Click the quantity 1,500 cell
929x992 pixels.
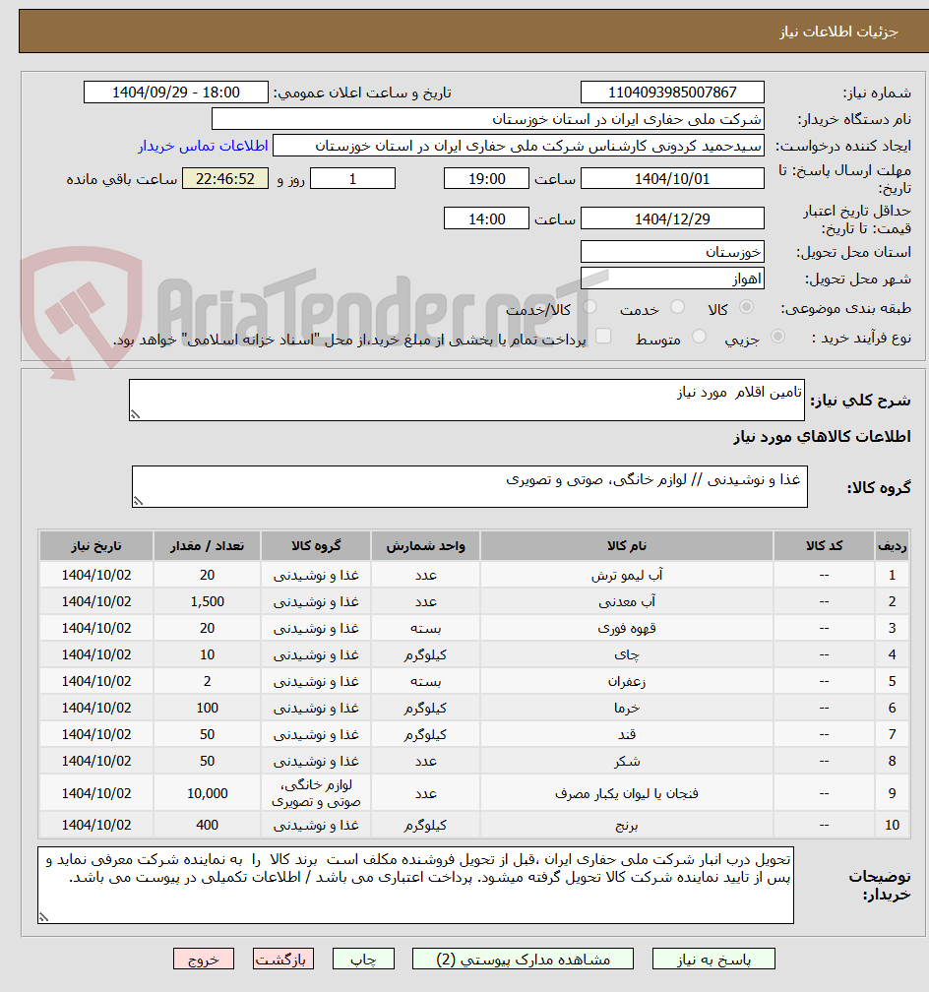(207, 601)
